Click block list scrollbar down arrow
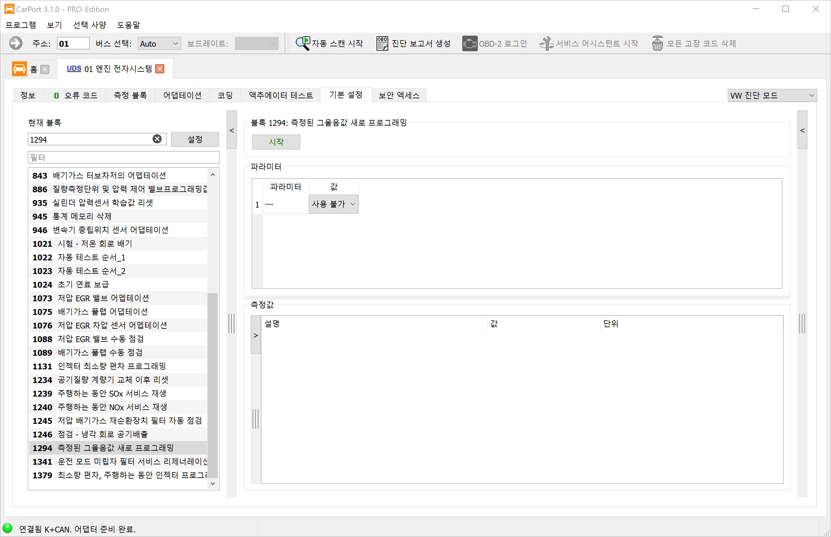 click(x=213, y=483)
